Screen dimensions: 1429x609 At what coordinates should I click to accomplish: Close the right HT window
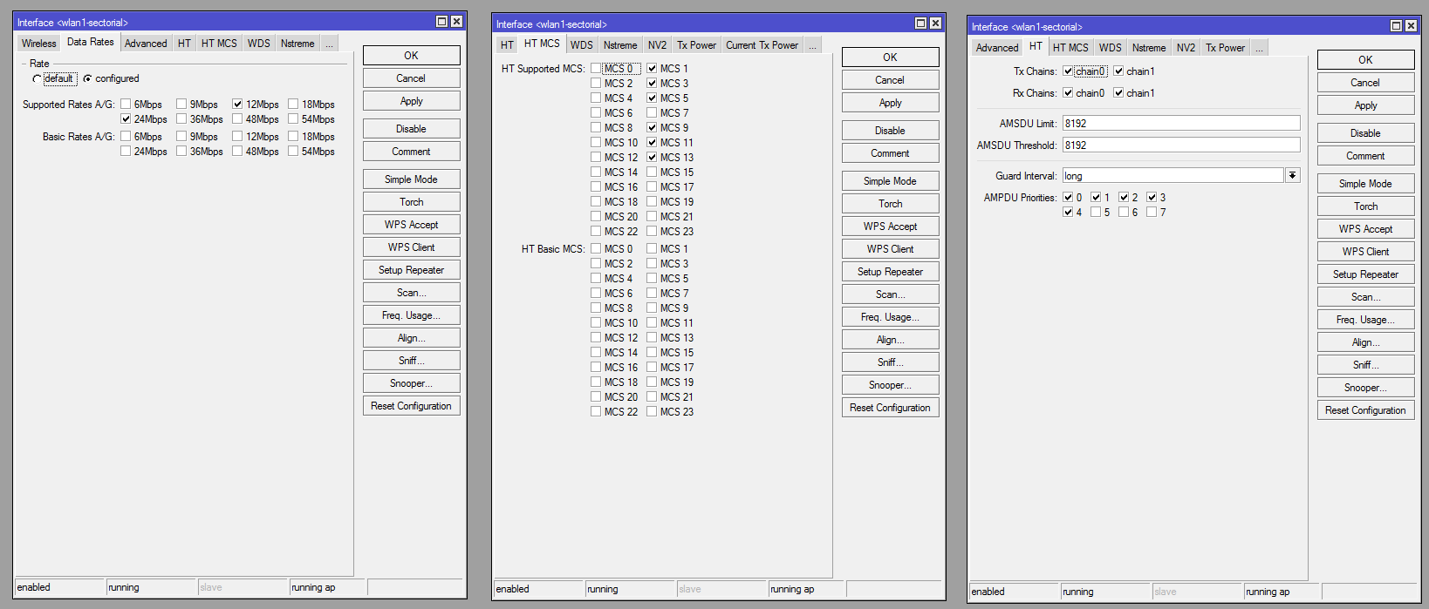(1411, 26)
